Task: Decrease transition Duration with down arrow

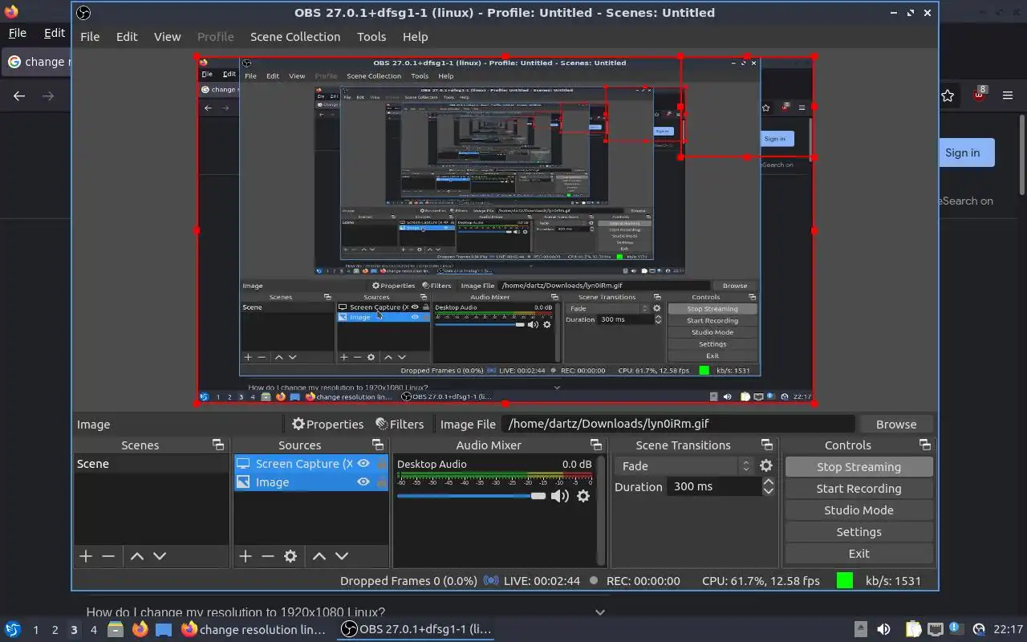Action: coord(769,491)
